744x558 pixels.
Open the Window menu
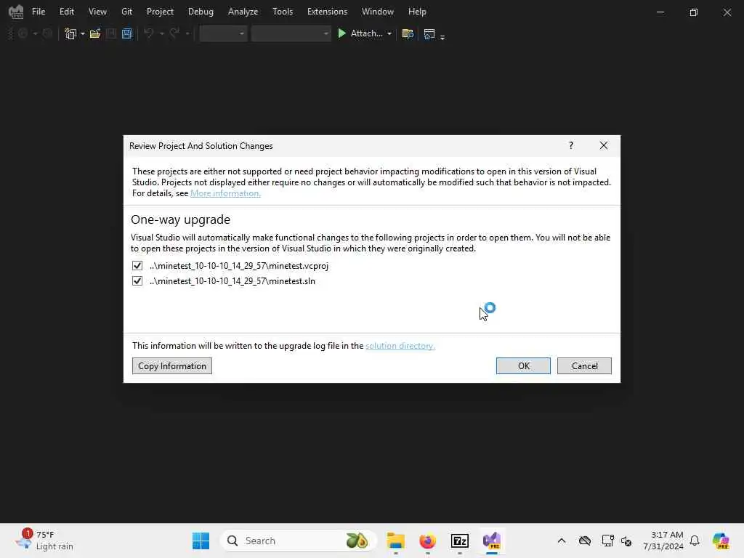click(x=378, y=12)
